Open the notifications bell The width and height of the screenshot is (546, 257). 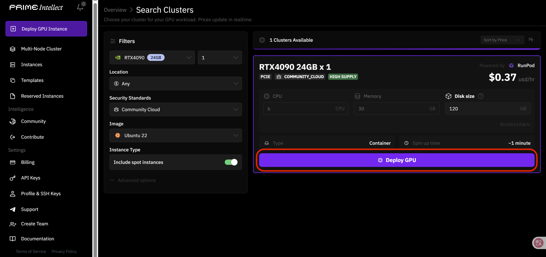pos(80,7)
